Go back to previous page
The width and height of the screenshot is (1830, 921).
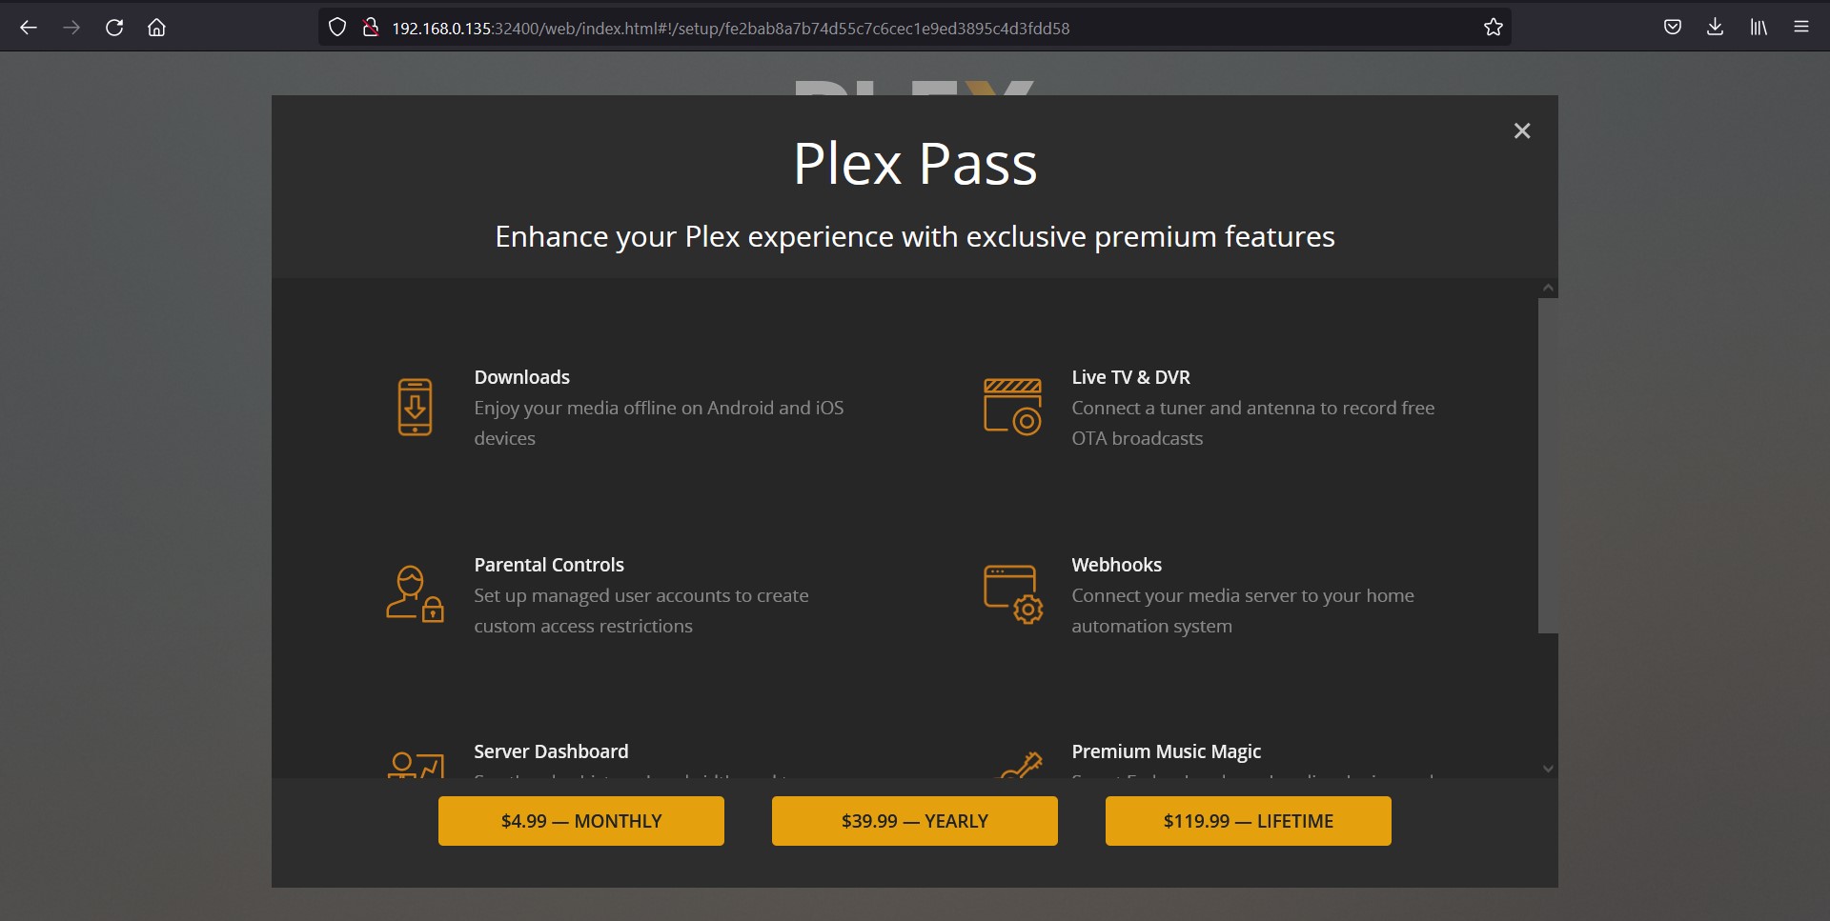pyautogui.click(x=29, y=28)
